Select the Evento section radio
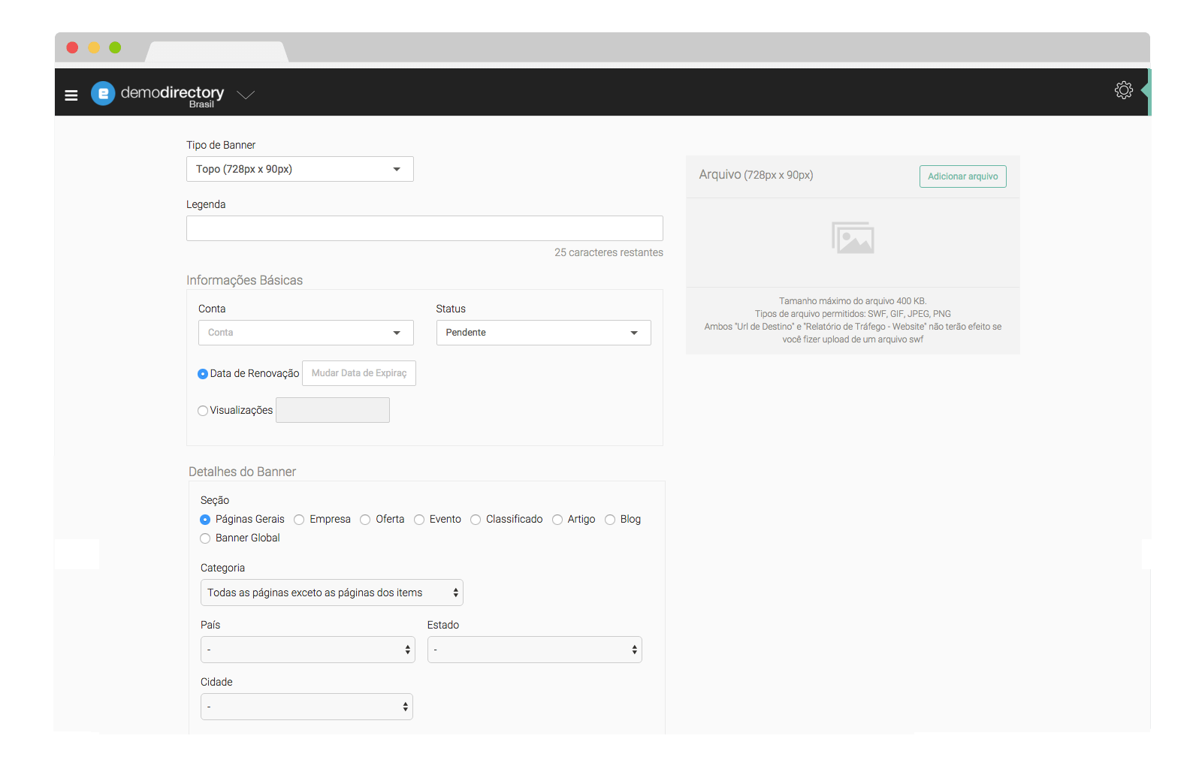The width and height of the screenshot is (1202, 772). pos(419,520)
